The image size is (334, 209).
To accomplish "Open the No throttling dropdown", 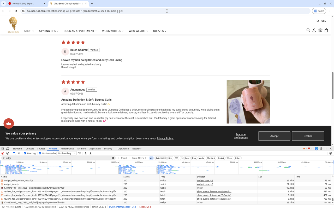I will 67,153.
